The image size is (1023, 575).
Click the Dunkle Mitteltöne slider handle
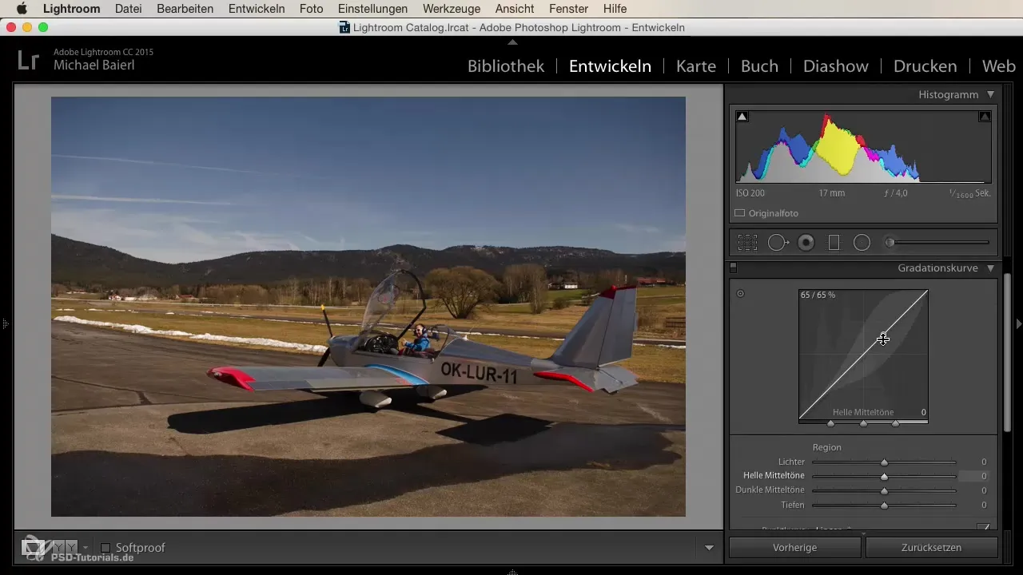coord(884,490)
